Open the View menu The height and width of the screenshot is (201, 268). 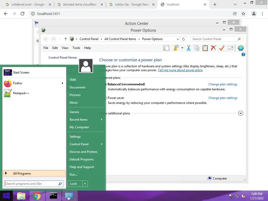click(x=65, y=48)
